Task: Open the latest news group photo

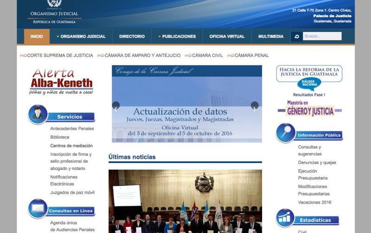Action: click(x=185, y=201)
